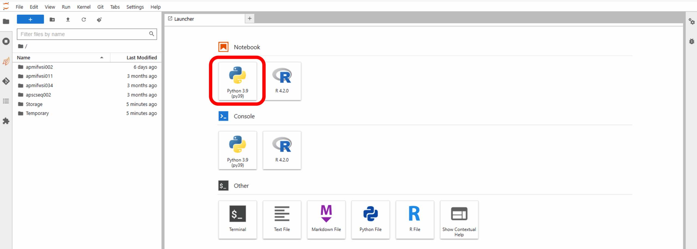Open the Storage folder
This screenshot has width=697, height=249.
tap(34, 104)
